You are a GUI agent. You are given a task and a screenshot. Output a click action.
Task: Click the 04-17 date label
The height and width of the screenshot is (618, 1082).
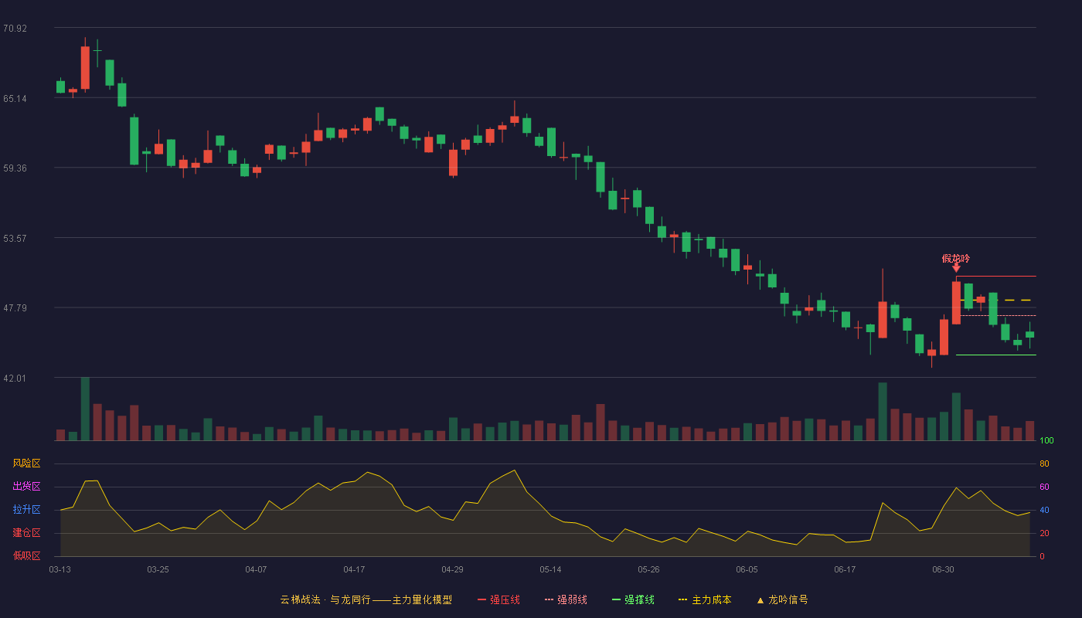click(x=354, y=569)
